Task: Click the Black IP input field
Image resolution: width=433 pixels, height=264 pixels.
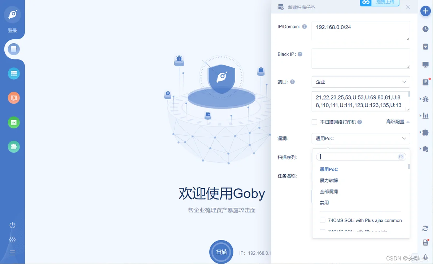Action: coord(361,58)
